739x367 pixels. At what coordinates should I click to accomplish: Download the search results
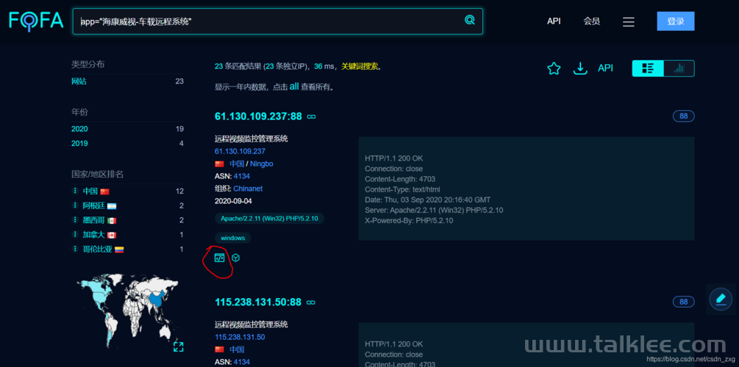[580, 69]
